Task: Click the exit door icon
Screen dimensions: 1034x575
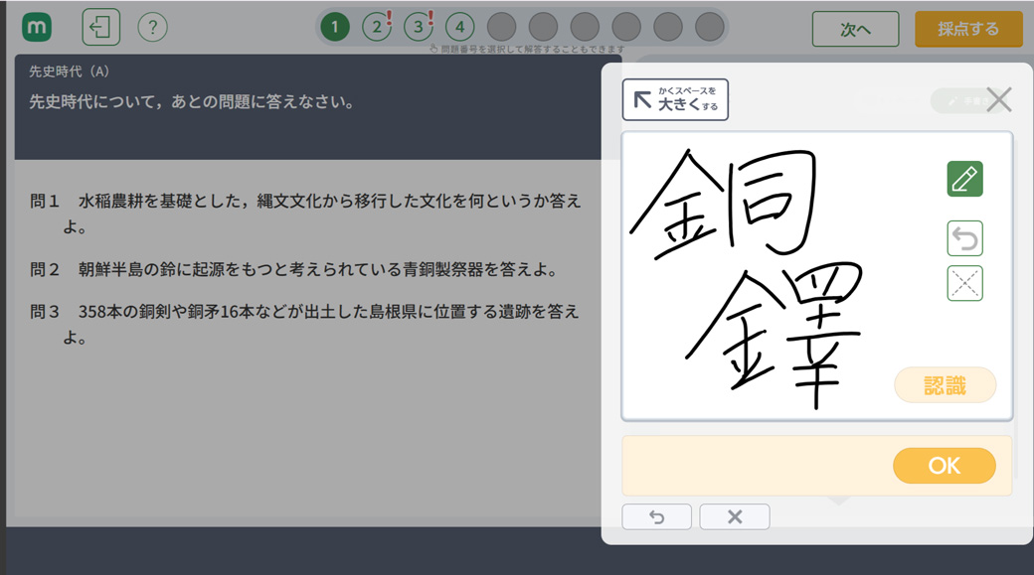Action: [x=100, y=28]
